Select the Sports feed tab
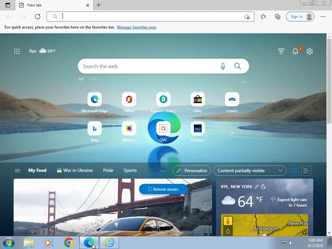This screenshot has width=332, height=249. 130,171
